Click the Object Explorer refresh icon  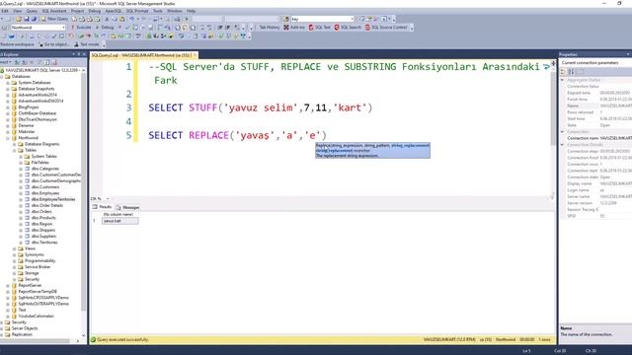47,62
